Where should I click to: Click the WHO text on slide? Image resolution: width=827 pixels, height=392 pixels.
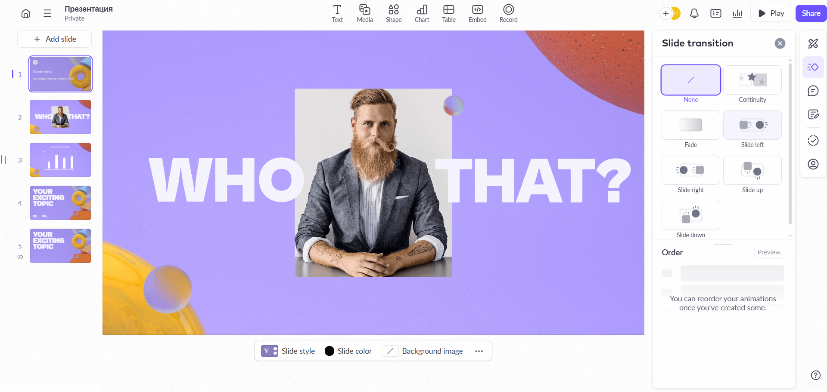pos(226,180)
